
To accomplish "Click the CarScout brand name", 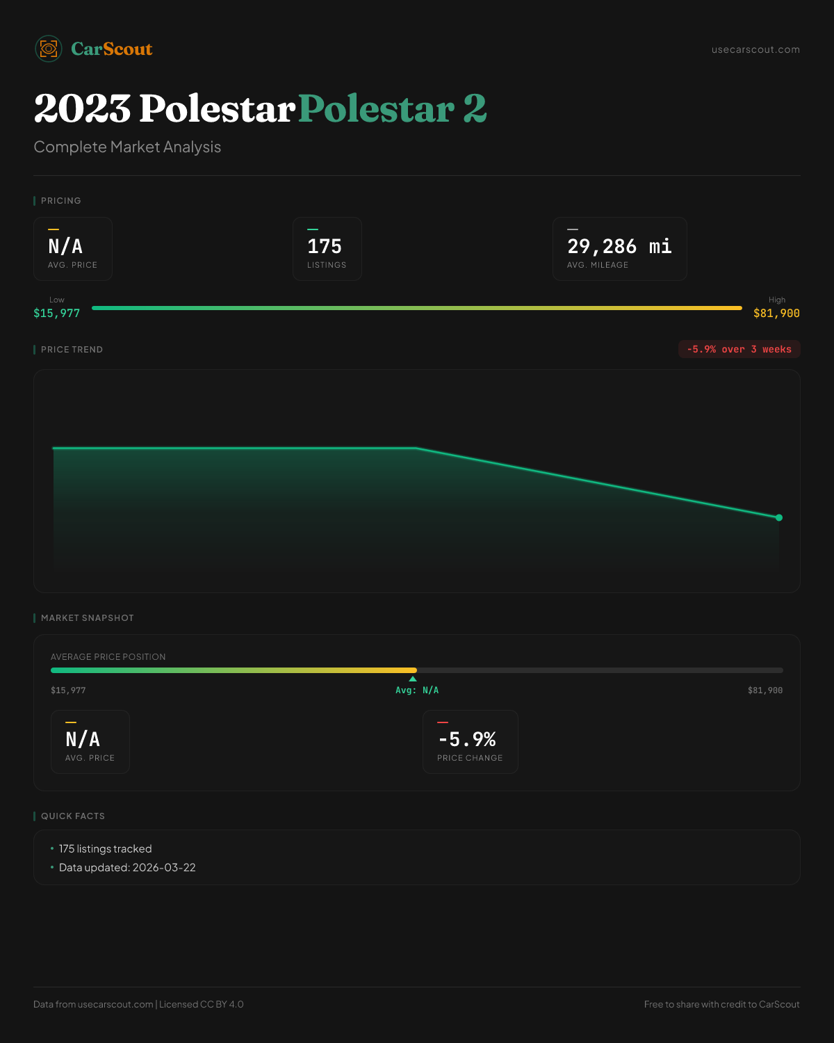I will 112,49.
